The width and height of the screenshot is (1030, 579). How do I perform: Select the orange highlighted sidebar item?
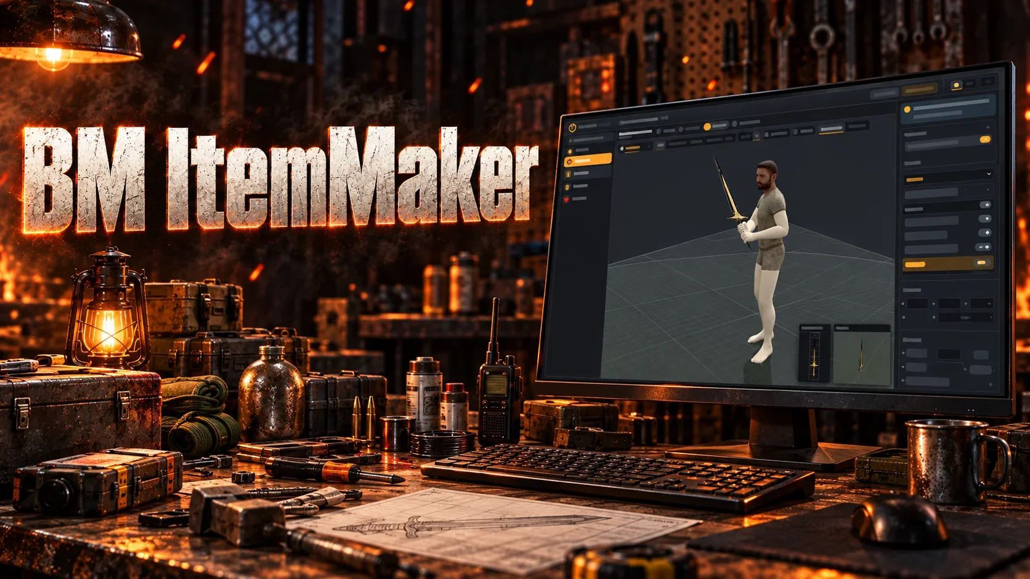coord(588,161)
